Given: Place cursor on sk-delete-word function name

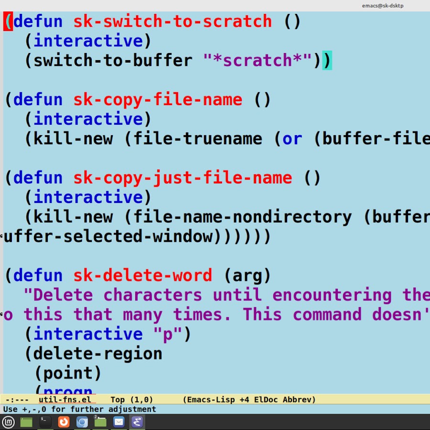Looking at the screenshot, I should click(x=142, y=275).
